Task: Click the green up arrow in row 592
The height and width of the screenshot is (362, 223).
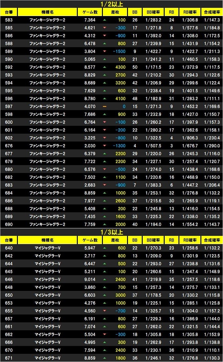Action: pos(105,67)
